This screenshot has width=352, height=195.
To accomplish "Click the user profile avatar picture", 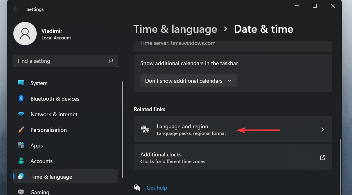I will (25, 34).
